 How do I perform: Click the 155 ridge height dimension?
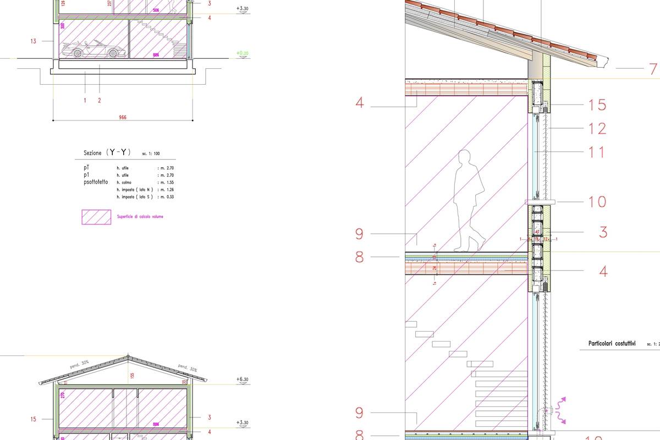[132, 376]
